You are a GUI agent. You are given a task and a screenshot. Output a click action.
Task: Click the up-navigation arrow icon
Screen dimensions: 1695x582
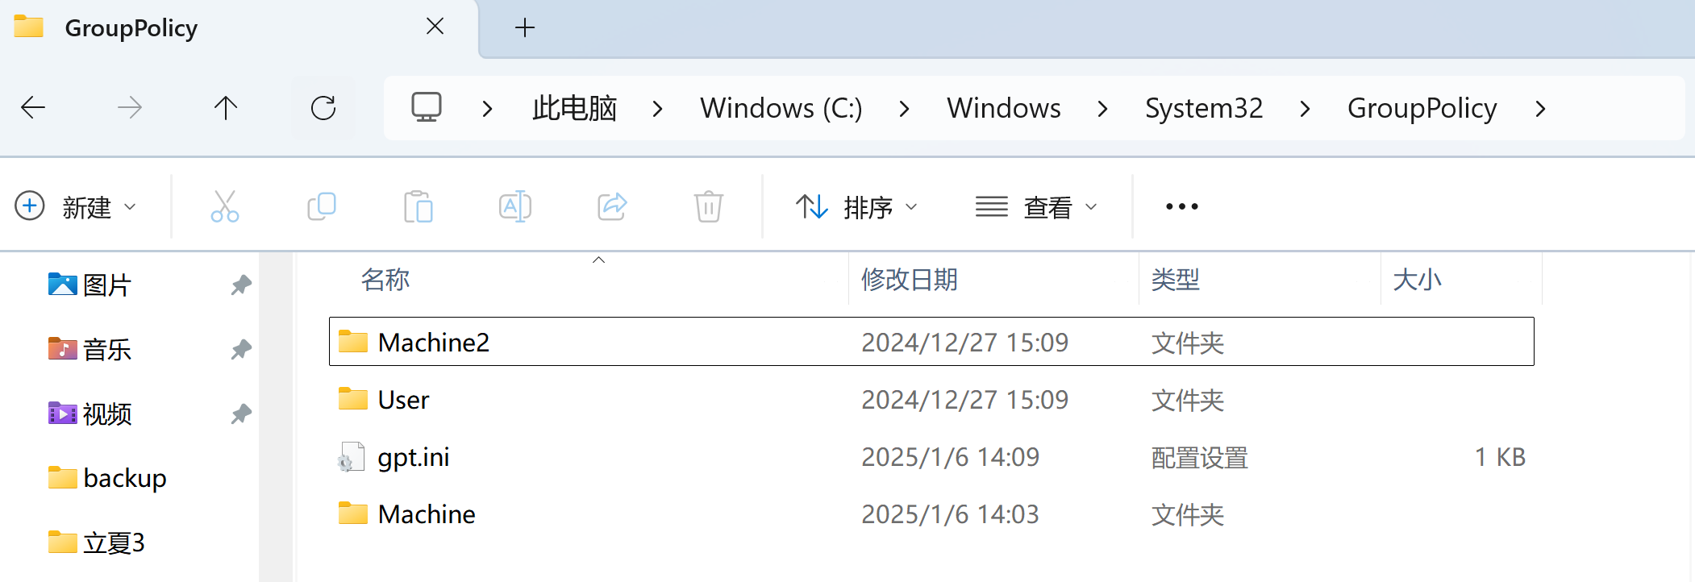226,107
